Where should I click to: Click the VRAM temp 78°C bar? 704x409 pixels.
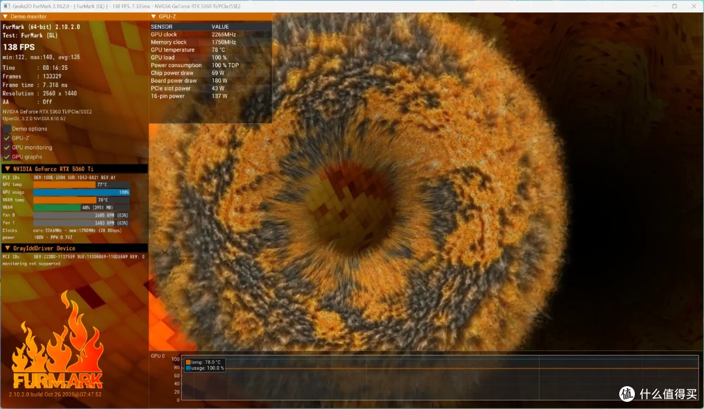click(81, 200)
